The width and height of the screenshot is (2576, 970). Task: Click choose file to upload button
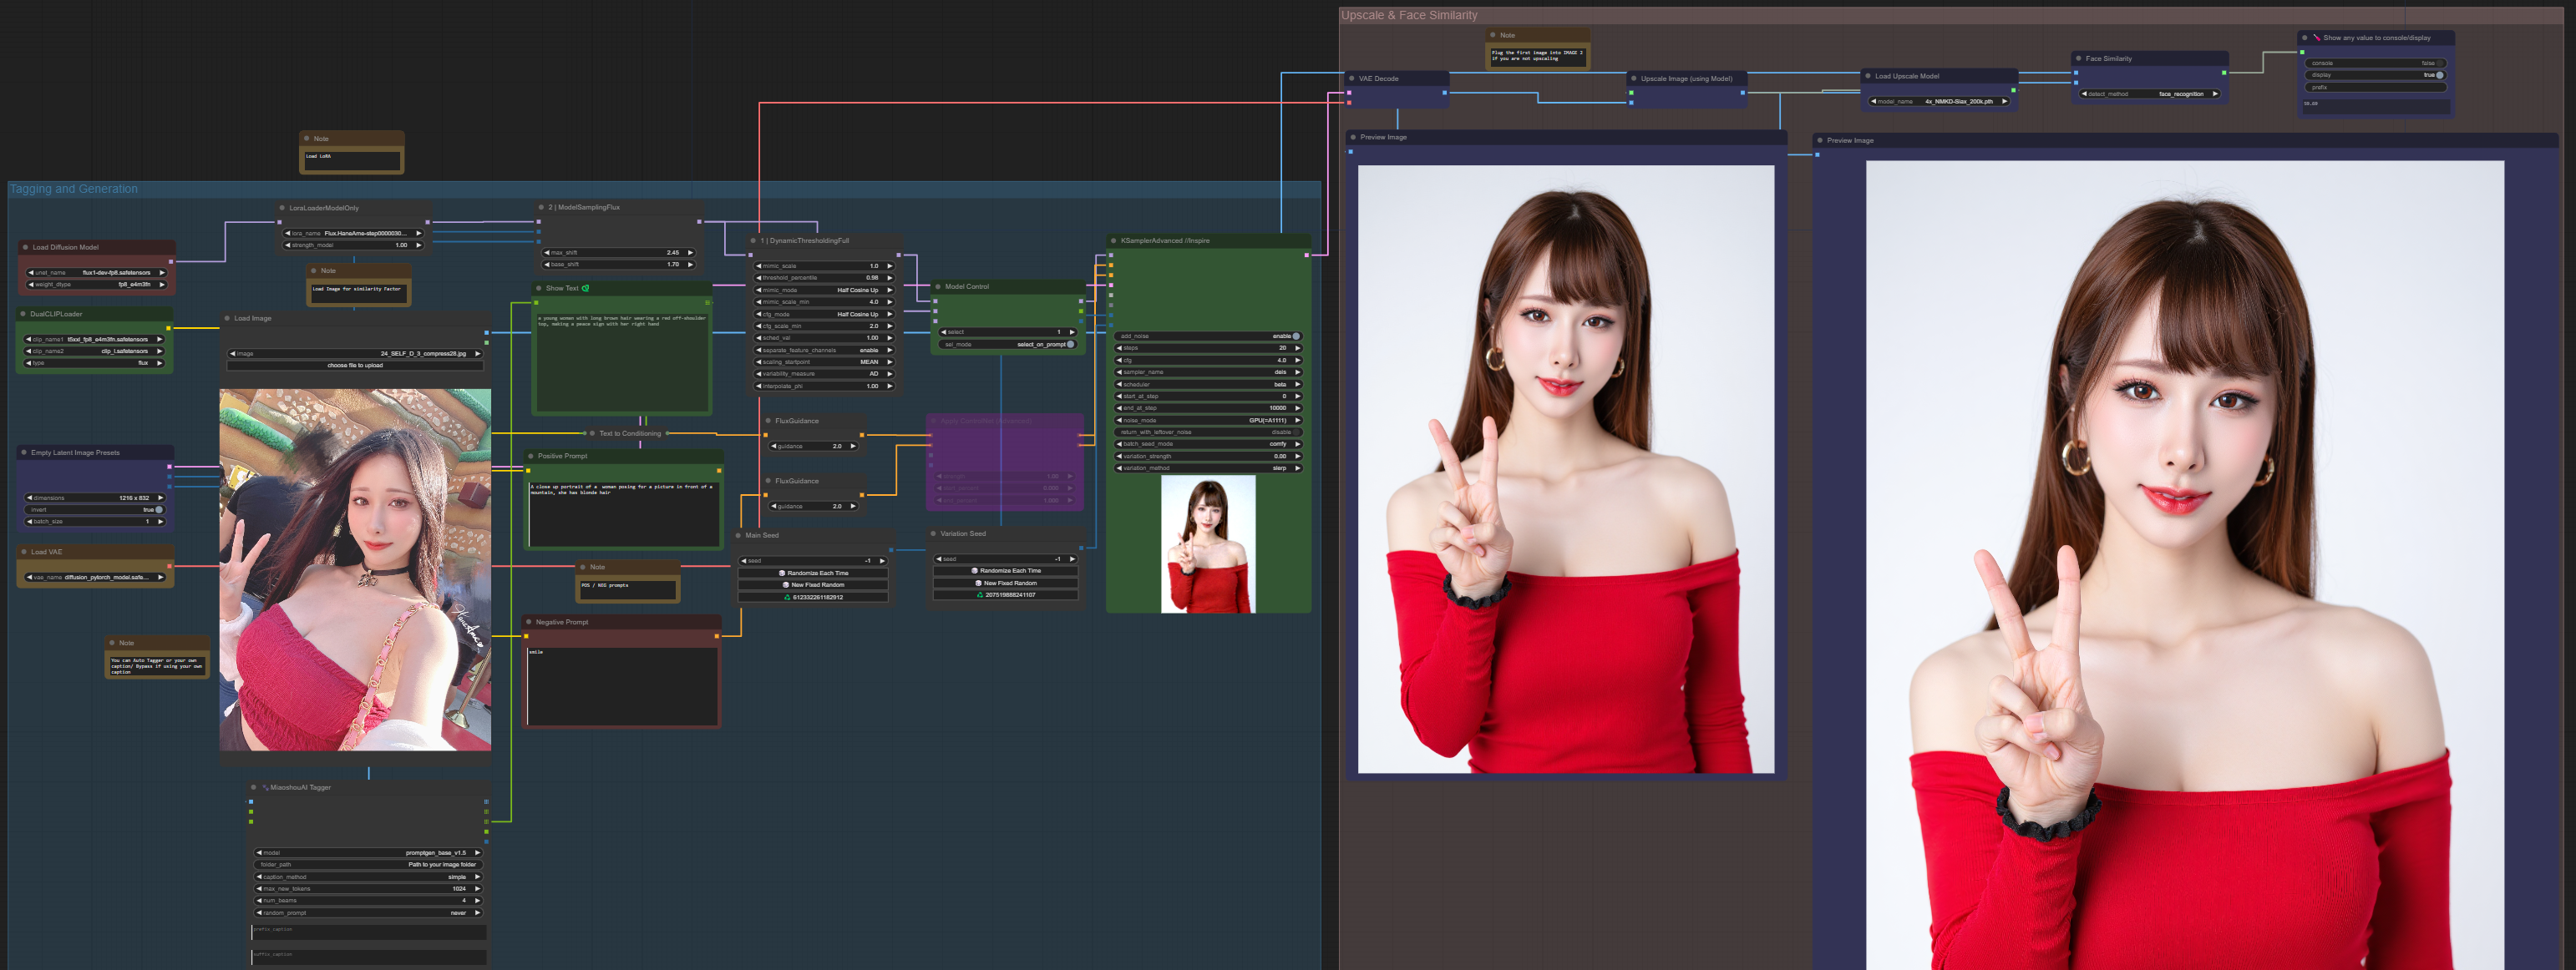point(355,366)
